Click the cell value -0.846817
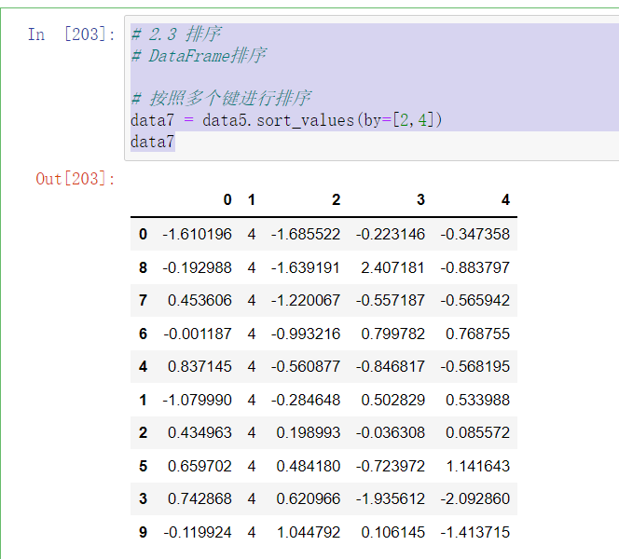Screen dimensions: 619x559 point(391,366)
